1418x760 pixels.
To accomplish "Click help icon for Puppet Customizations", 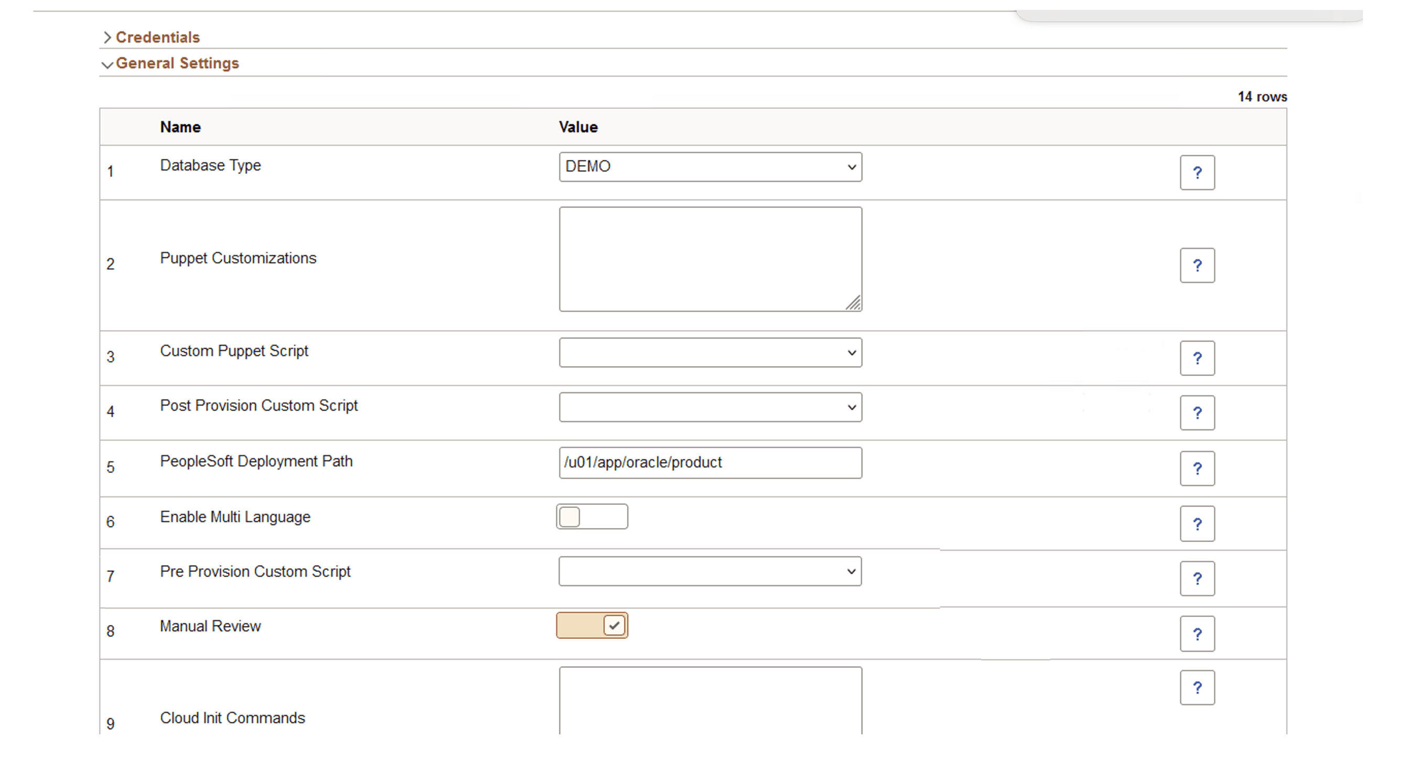I will click(x=1197, y=265).
